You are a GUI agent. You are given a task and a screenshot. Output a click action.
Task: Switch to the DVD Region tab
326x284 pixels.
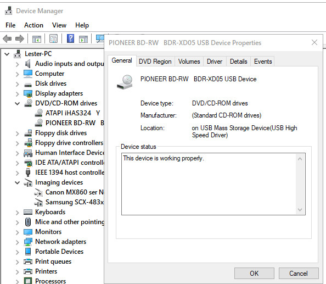pyautogui.click(x=155, y=62)
